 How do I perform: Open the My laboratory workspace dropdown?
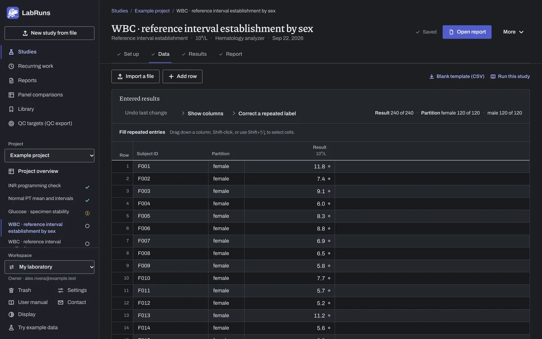49,267
